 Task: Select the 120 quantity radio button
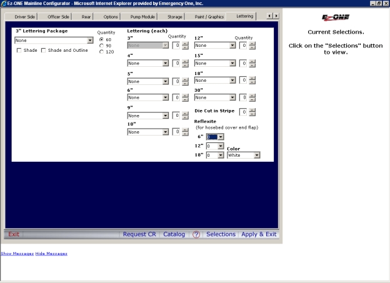[x=101, y=52]
